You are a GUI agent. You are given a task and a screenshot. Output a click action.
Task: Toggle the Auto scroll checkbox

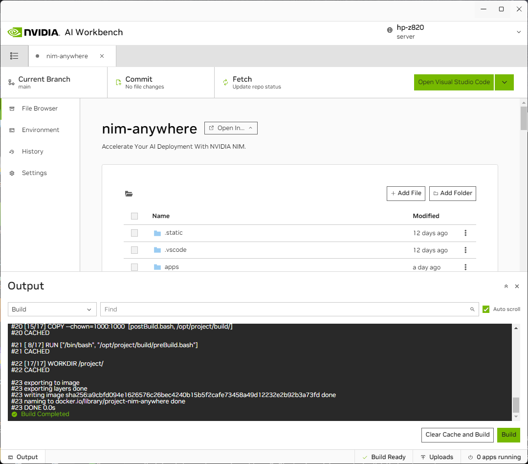click(x=485, y=309)
